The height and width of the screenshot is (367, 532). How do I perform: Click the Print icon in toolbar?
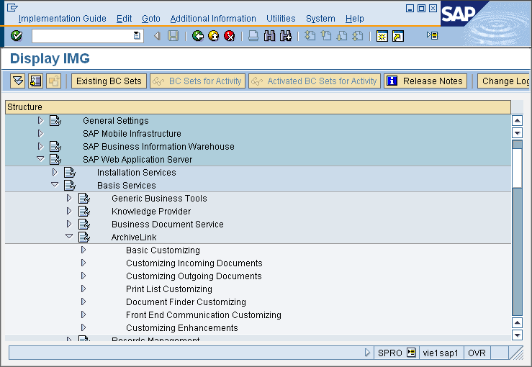point(253,36)
